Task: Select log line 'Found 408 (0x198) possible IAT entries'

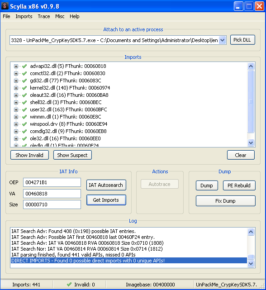Action: (73, 231)
